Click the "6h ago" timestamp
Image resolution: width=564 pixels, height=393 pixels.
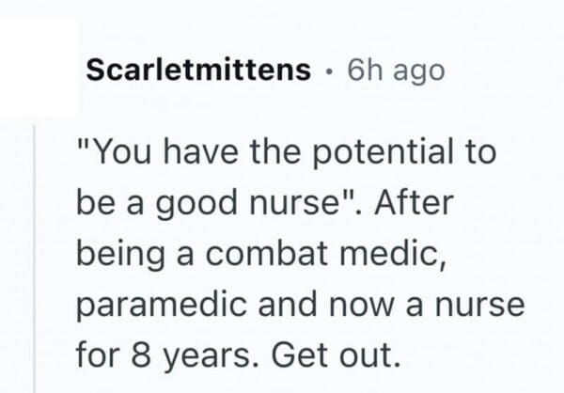tap(395, 70)
